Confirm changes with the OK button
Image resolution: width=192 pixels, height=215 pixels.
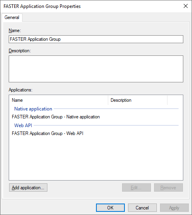110,207
